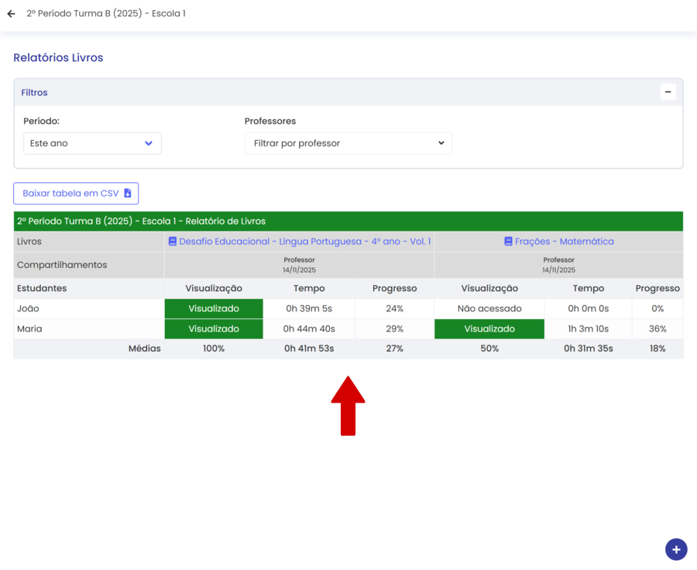Go back using the top-left arrow
This screenshot has width=697, height=570.
coord(11,14)
